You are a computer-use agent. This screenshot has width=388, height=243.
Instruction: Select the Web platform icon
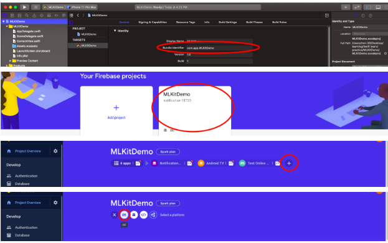[143, 215]
